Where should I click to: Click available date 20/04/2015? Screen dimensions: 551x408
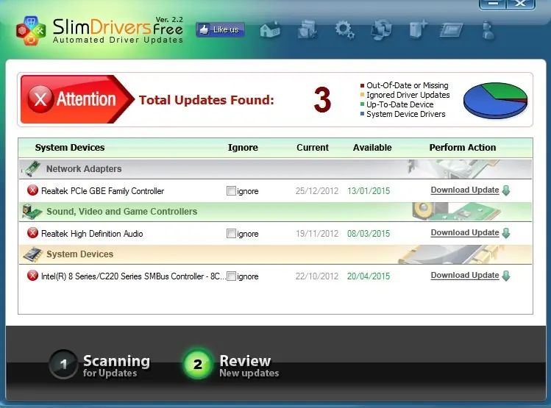tap(369, 276)
